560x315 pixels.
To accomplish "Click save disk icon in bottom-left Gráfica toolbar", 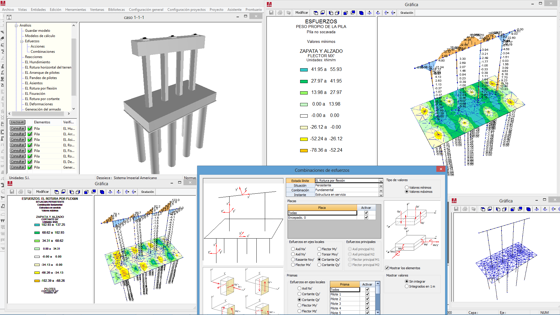I will pyautogui.click(x=12, y=192).
